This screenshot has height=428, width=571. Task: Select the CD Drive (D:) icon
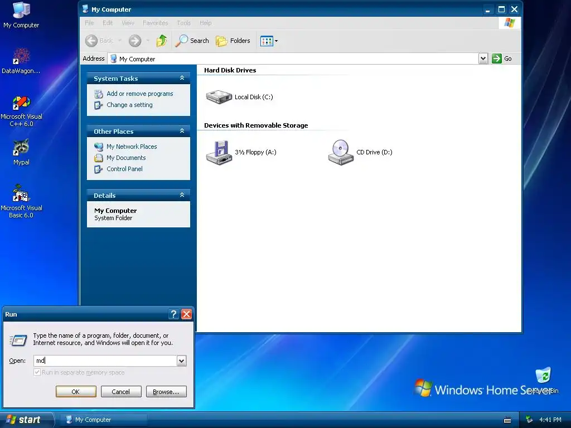341,153
